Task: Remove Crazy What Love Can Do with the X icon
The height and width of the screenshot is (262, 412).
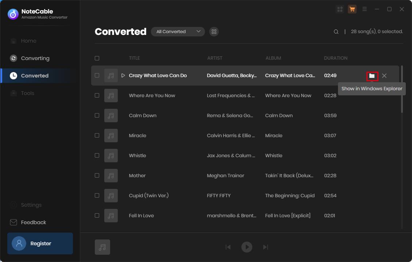Action: tap(384, 76)
